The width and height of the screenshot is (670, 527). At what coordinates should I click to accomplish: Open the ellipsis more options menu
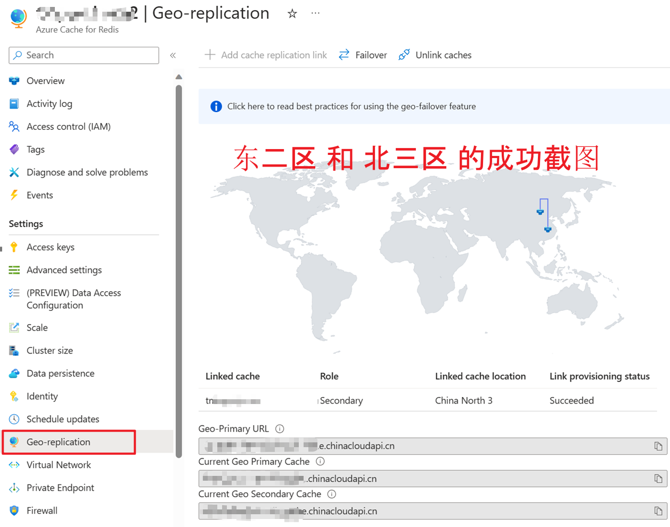coord(315,13)
